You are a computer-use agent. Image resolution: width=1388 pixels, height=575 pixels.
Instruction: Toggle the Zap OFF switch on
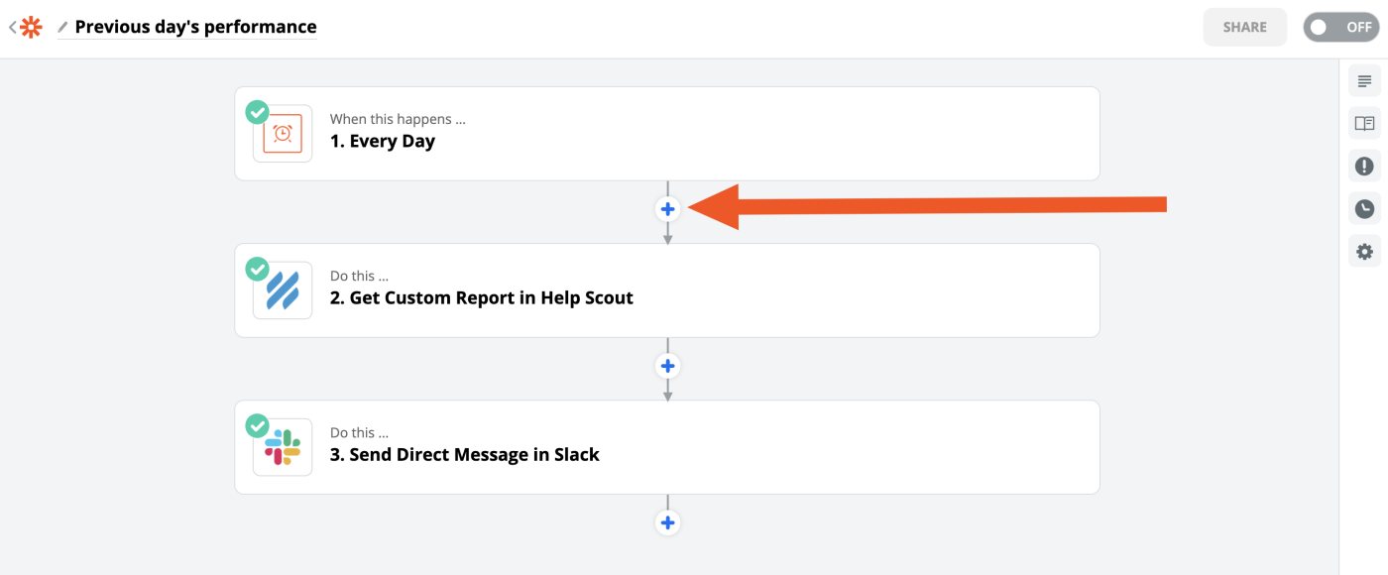click(x=1340, y=28)
